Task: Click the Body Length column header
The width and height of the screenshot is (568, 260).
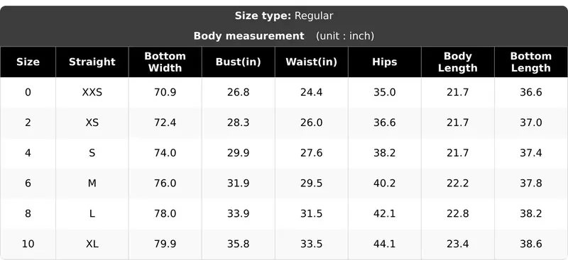Action: pos(458,62)
